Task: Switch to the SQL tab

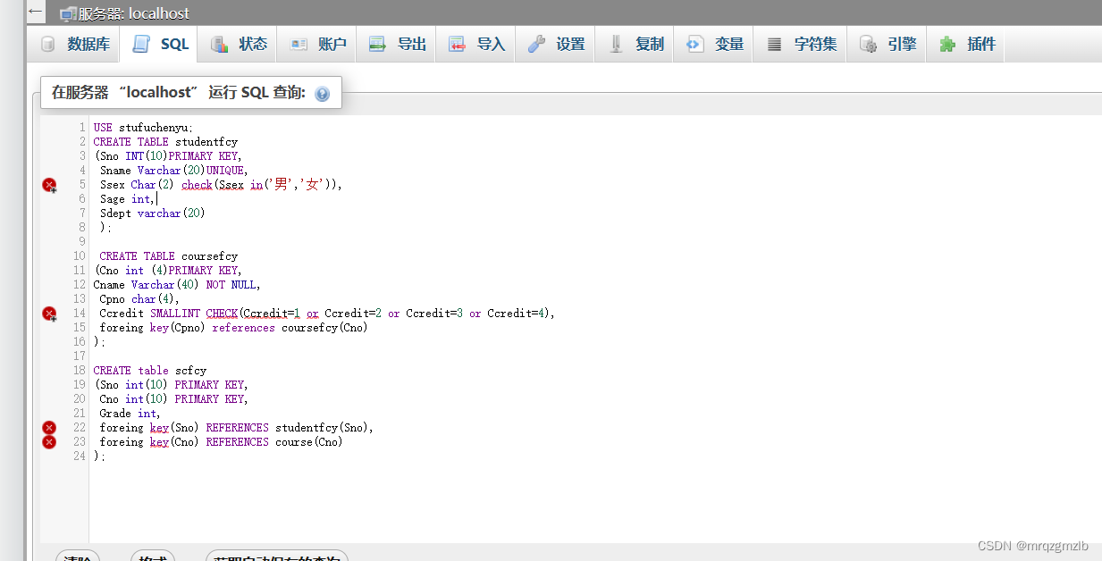Action: point(160,43)
